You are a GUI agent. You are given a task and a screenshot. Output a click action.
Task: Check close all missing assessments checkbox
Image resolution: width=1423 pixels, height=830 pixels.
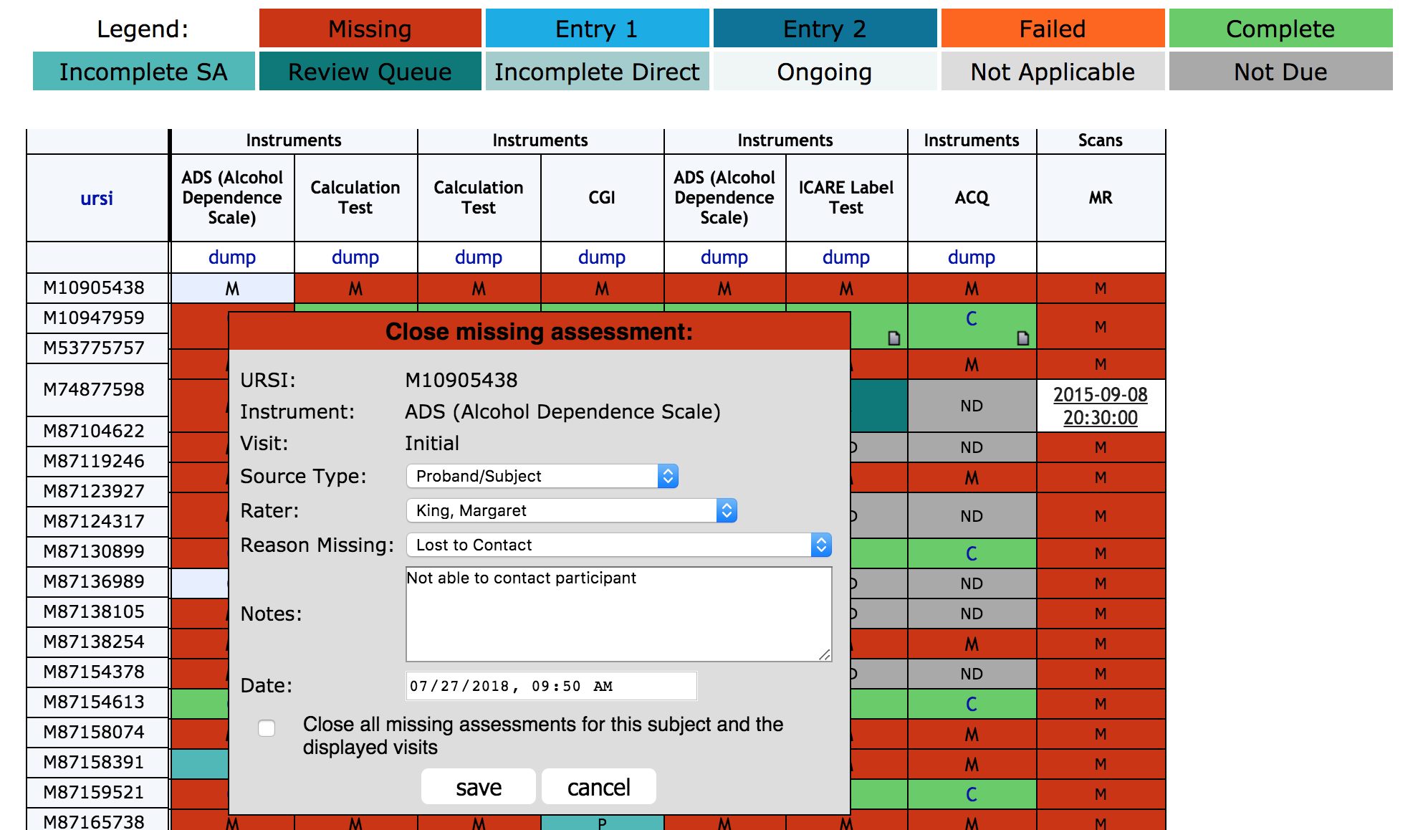(x=267, y=728)
